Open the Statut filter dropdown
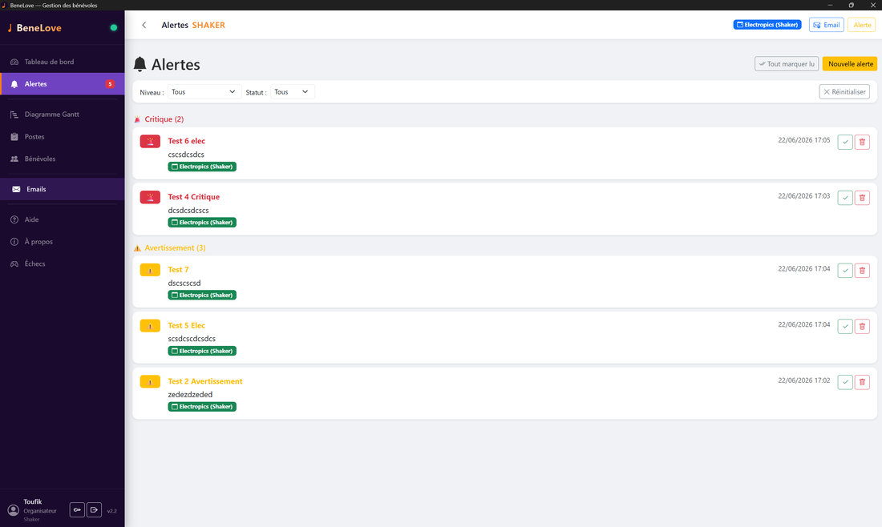Screen dimensions: 882x527 click(293, 91)
